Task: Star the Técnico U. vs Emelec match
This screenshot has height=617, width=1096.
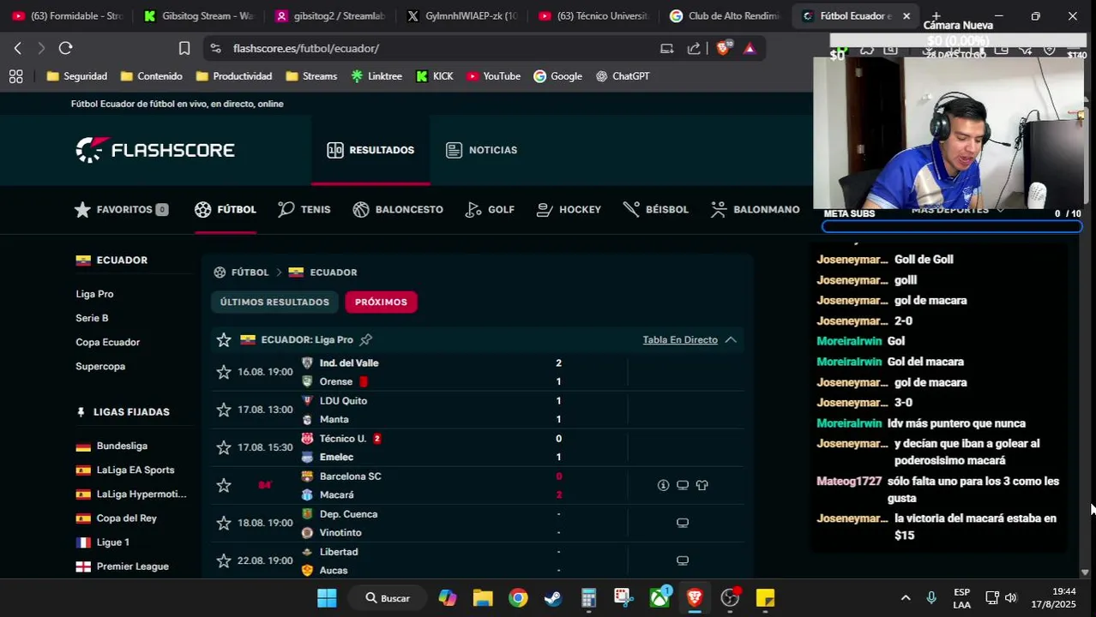Action: [x=224, y=447]
